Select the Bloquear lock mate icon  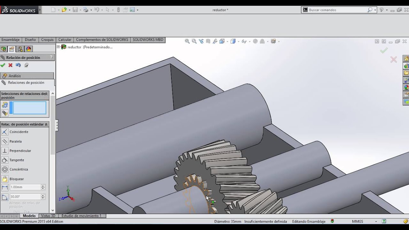(x=5, y=179)
